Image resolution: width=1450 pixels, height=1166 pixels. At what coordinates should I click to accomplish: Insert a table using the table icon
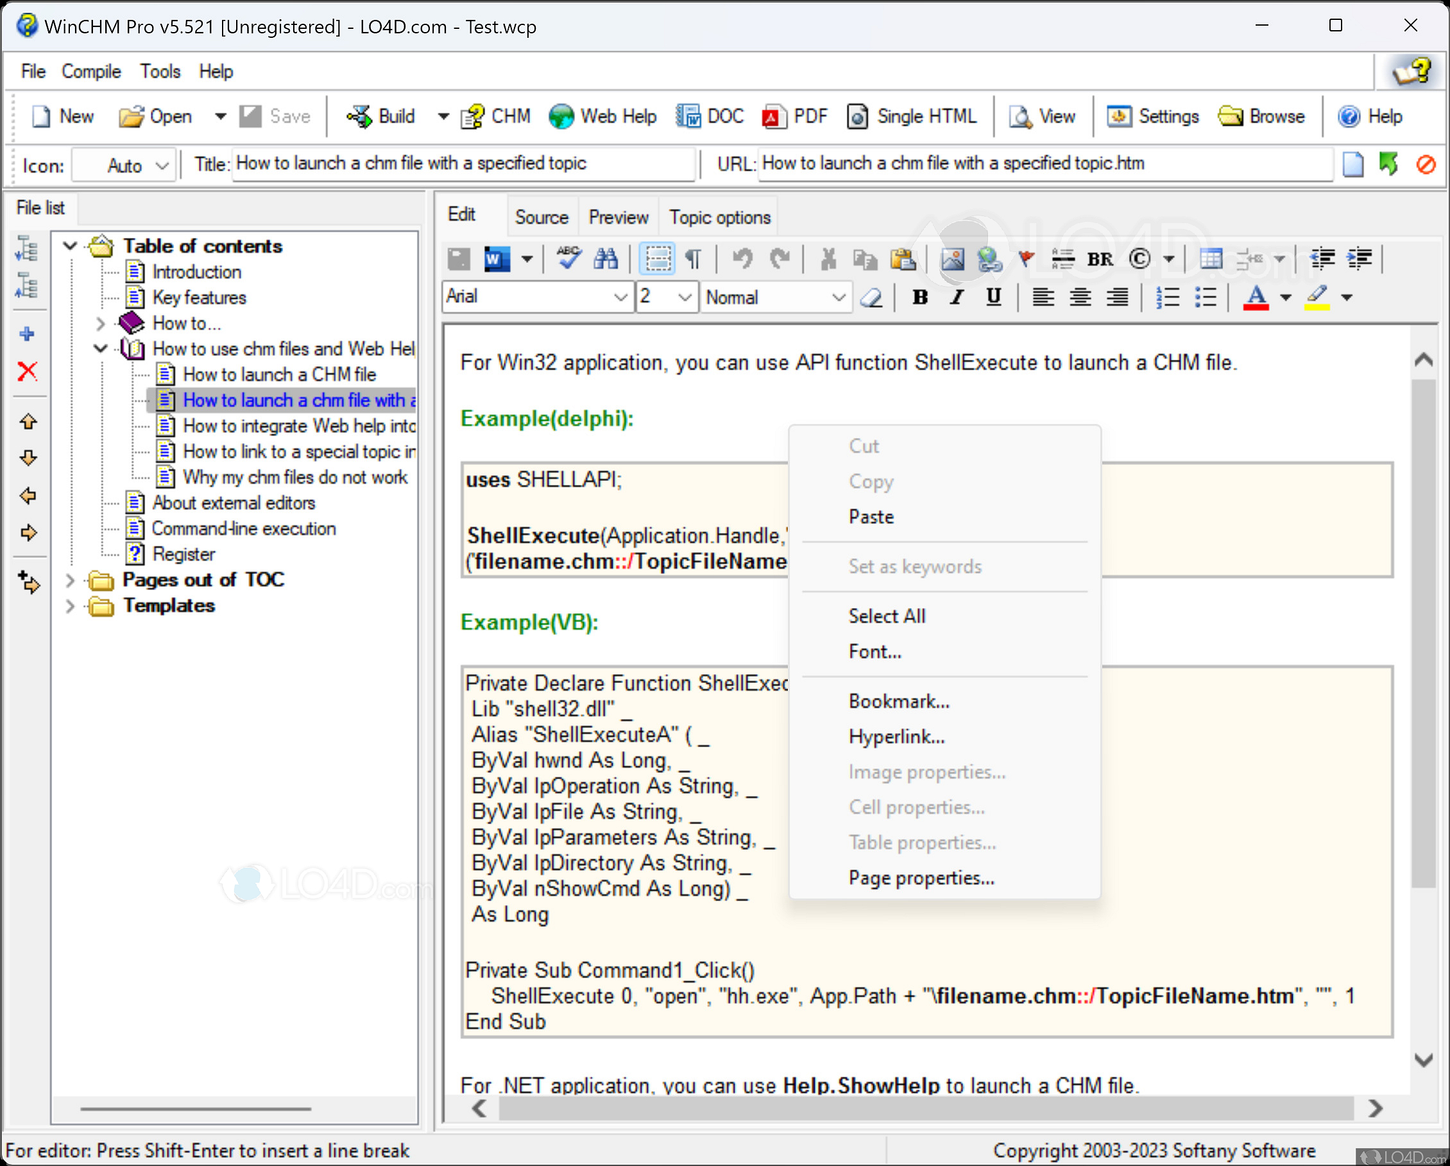(x=1211, y=258)
